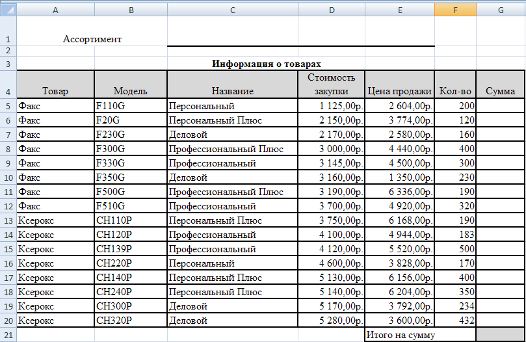526x342 pixels.
Task: Click the gray total cell in row 21
Action: [501, 335]
